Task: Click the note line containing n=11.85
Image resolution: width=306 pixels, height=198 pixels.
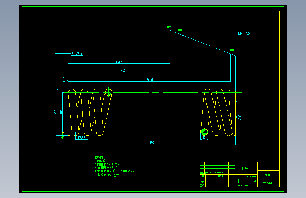Action: point(107,164)
